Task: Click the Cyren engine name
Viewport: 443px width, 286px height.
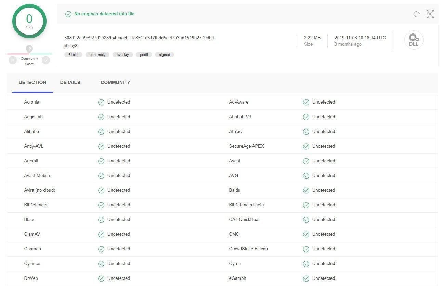Action: tap(235, 263)
